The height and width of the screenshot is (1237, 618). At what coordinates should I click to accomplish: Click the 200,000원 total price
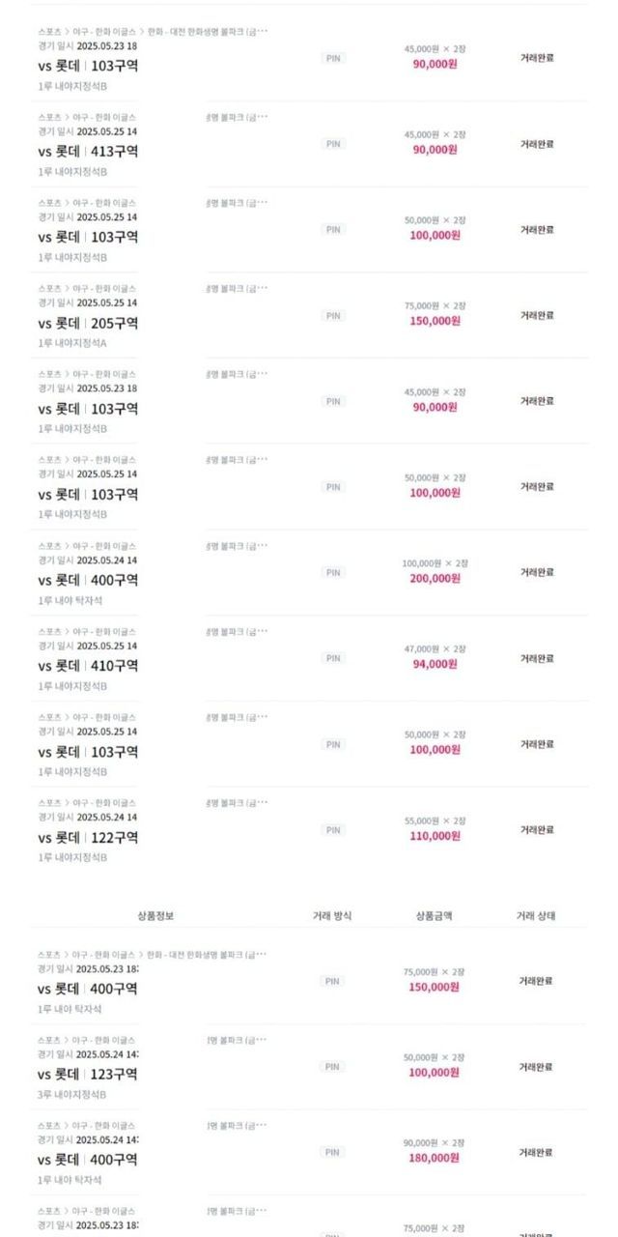pyautogui.click(x=435, y=579)
